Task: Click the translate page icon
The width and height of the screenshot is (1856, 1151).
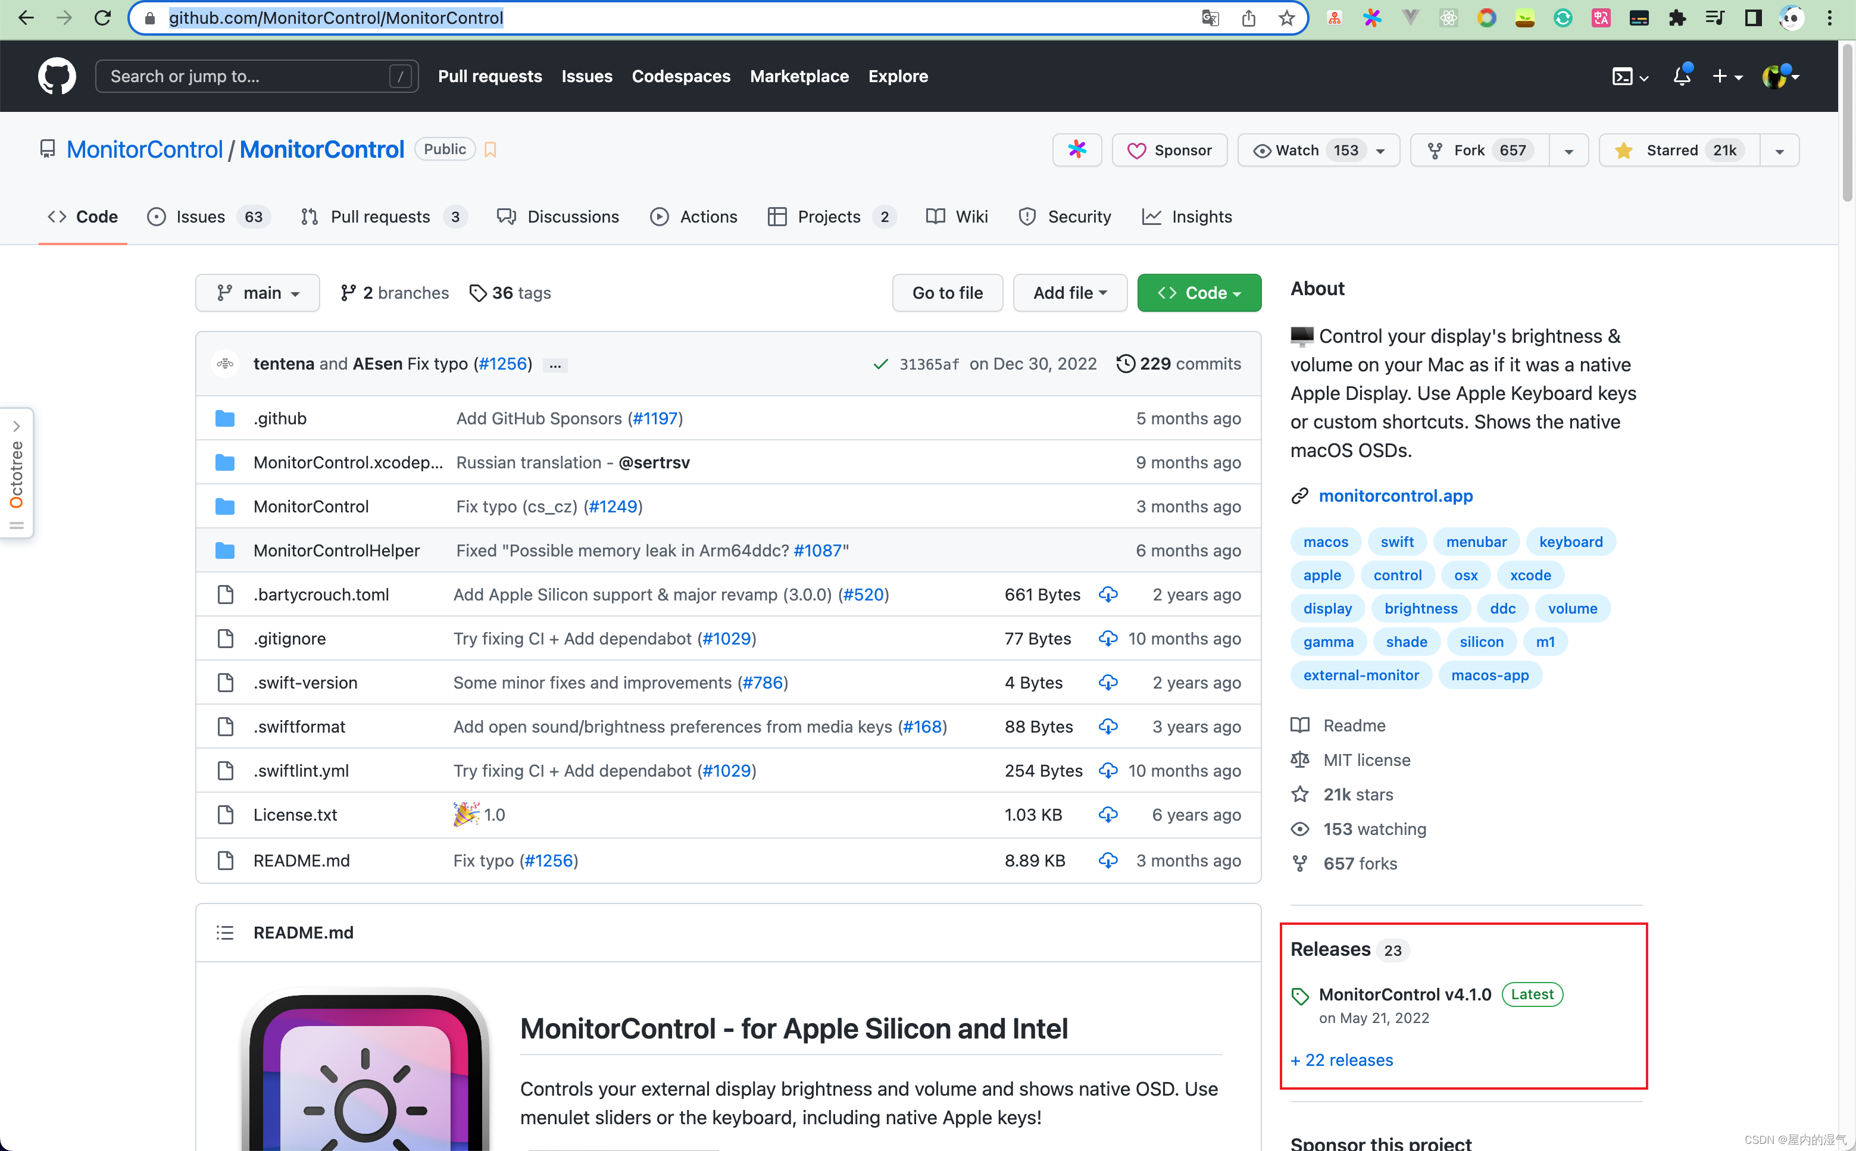Action: (x=1210, y=17)
